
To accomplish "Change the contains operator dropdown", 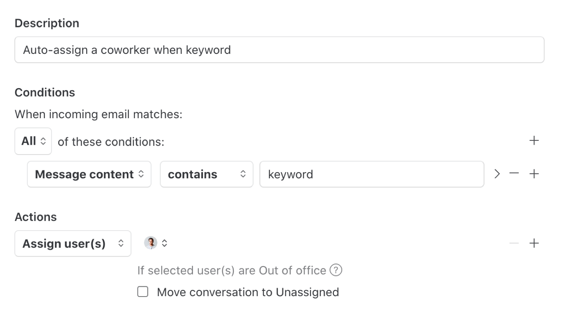I will [x=206, y=174].
